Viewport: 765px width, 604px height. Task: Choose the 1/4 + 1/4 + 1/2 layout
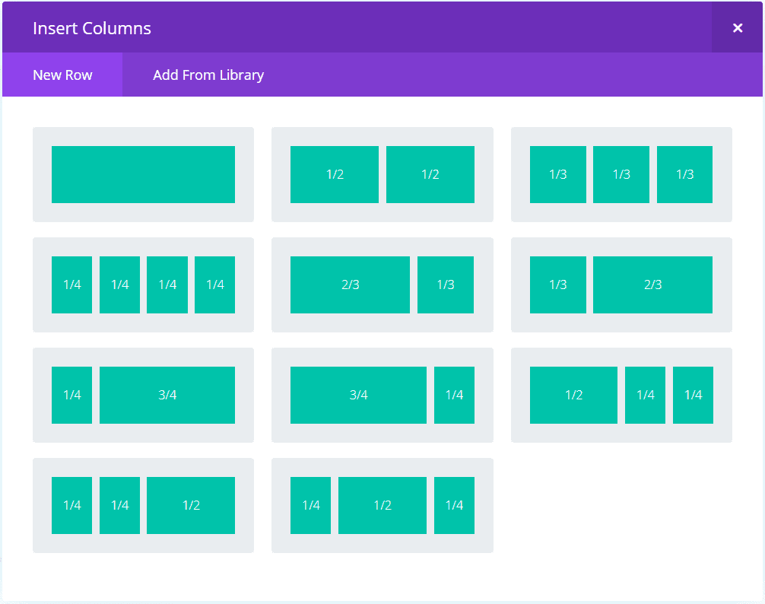(143, 505)
